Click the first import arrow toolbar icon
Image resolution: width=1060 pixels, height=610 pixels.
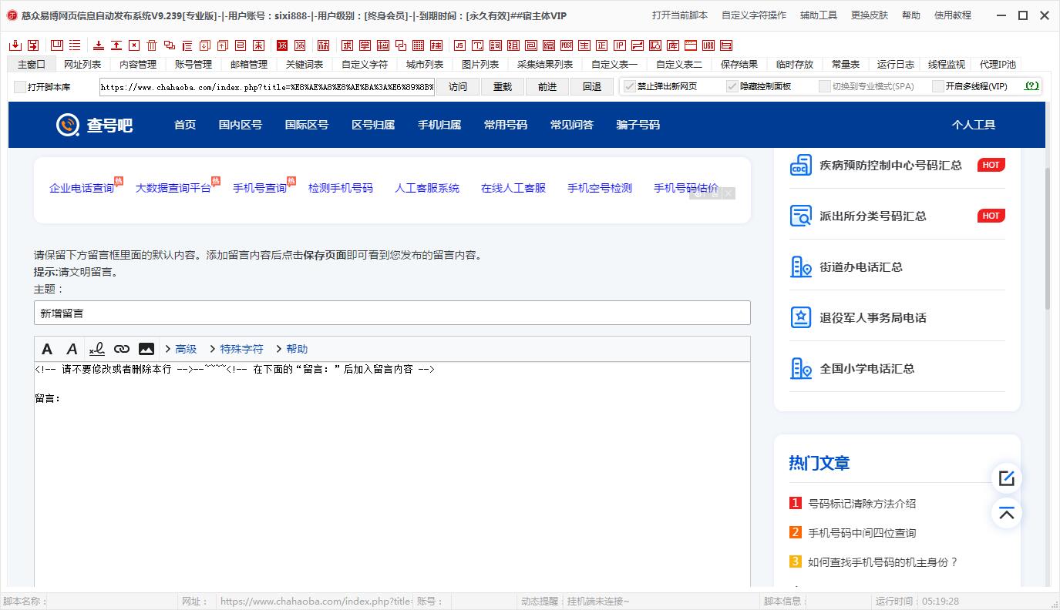tap(16, 45)
